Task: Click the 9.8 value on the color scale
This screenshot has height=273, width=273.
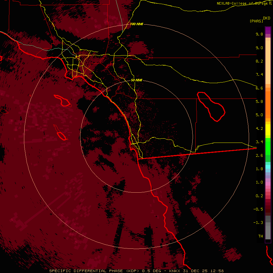Action: (x=259, y=34)
